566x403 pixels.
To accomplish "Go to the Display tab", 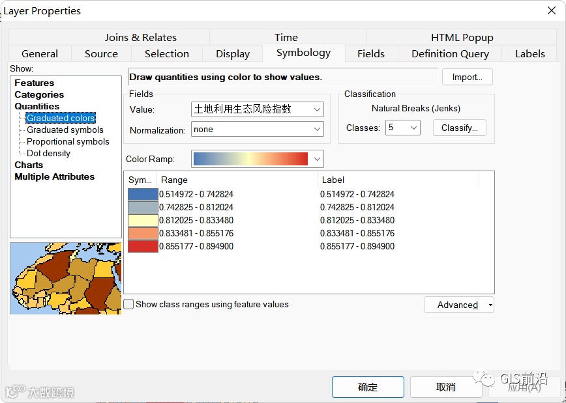I will pos(233,53).
